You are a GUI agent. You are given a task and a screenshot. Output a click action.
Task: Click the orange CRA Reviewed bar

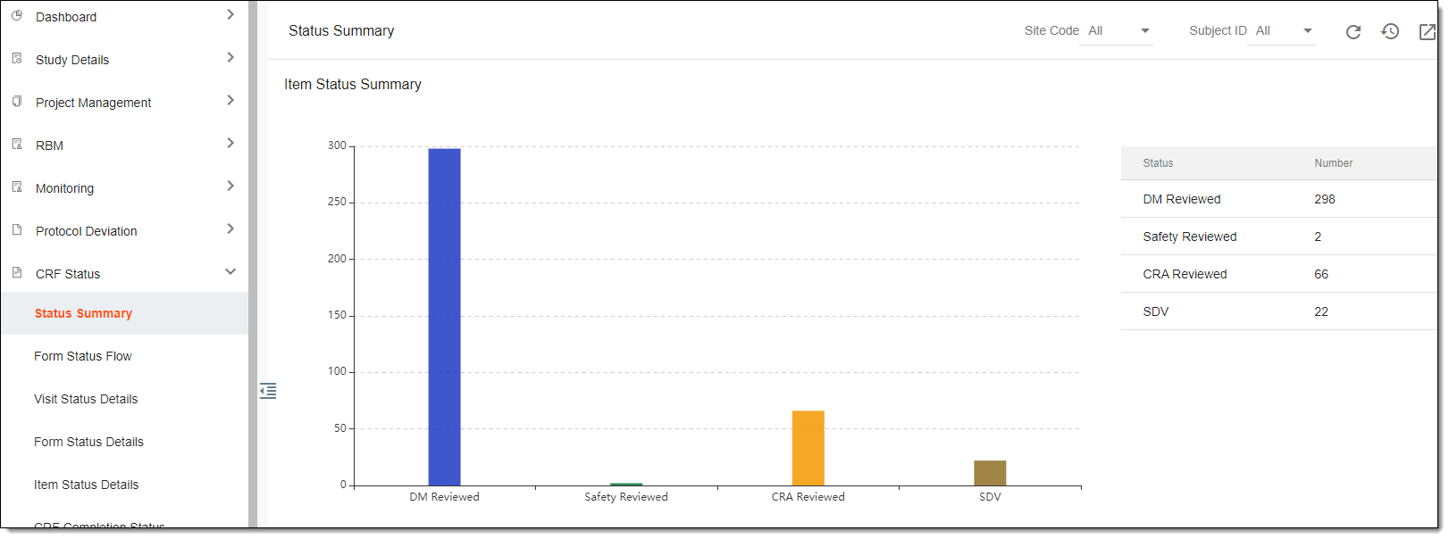[x=808, y=448]
